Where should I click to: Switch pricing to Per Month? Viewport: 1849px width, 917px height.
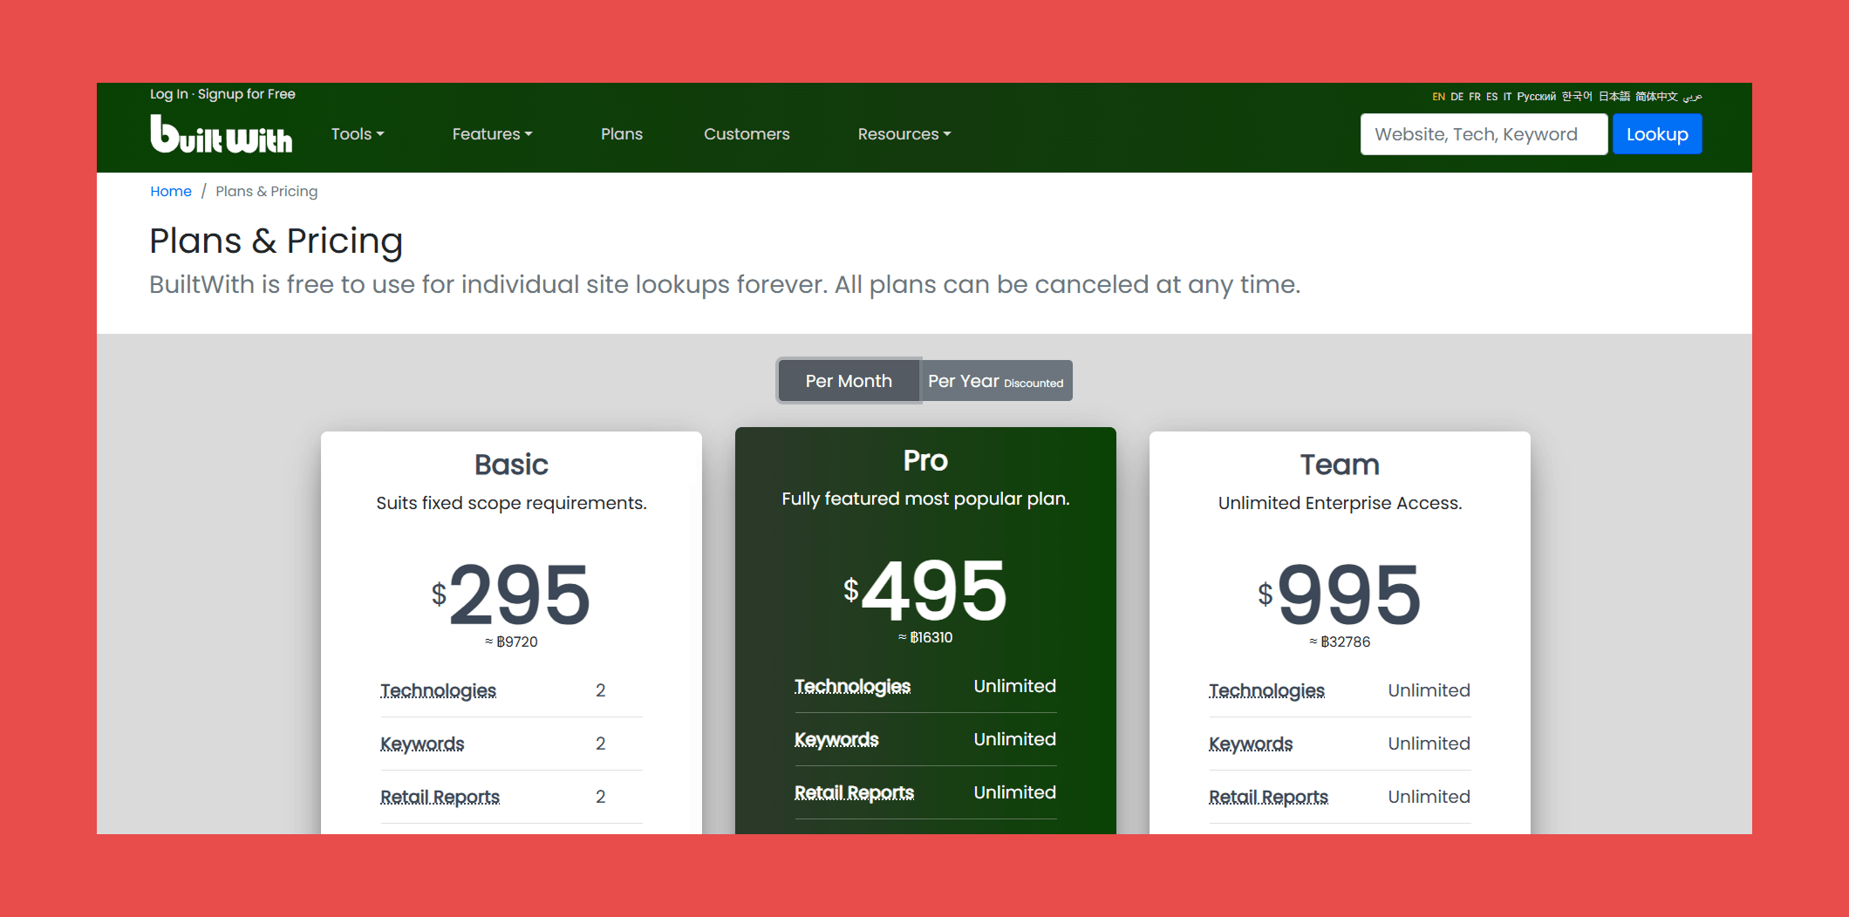point(848,381)
